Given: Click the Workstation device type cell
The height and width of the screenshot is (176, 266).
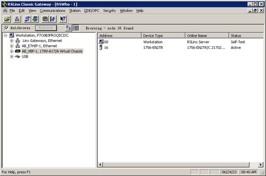Looking at the screenshot, I should tap(153, 42).
